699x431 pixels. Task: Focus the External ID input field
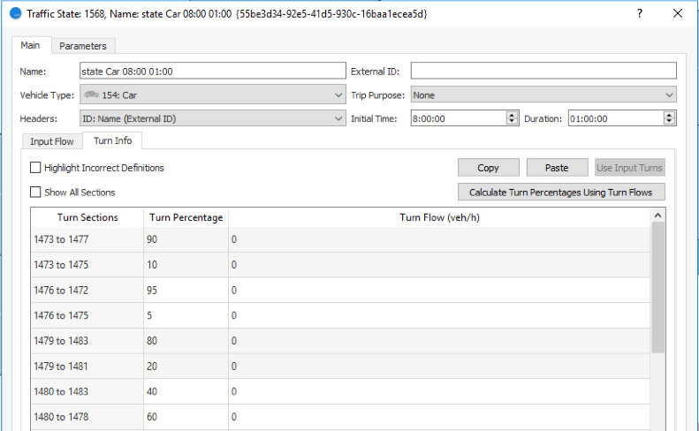pyautogui.click(x=543, y=72)
